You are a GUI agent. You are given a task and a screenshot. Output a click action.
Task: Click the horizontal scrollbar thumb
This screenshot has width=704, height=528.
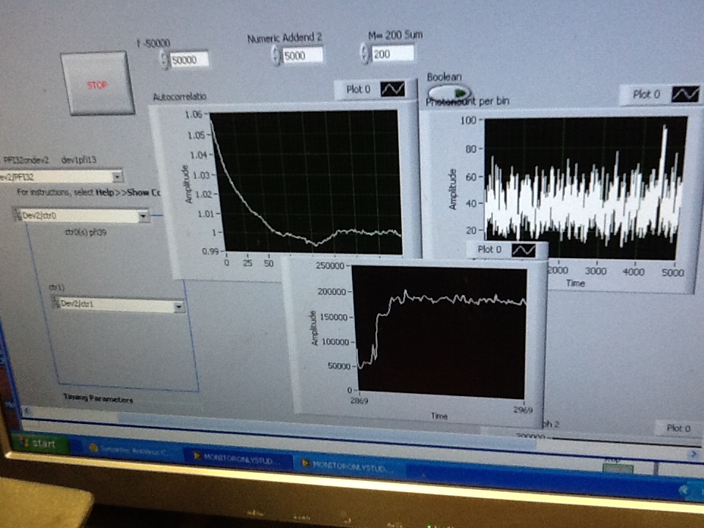tap(328, 430)
